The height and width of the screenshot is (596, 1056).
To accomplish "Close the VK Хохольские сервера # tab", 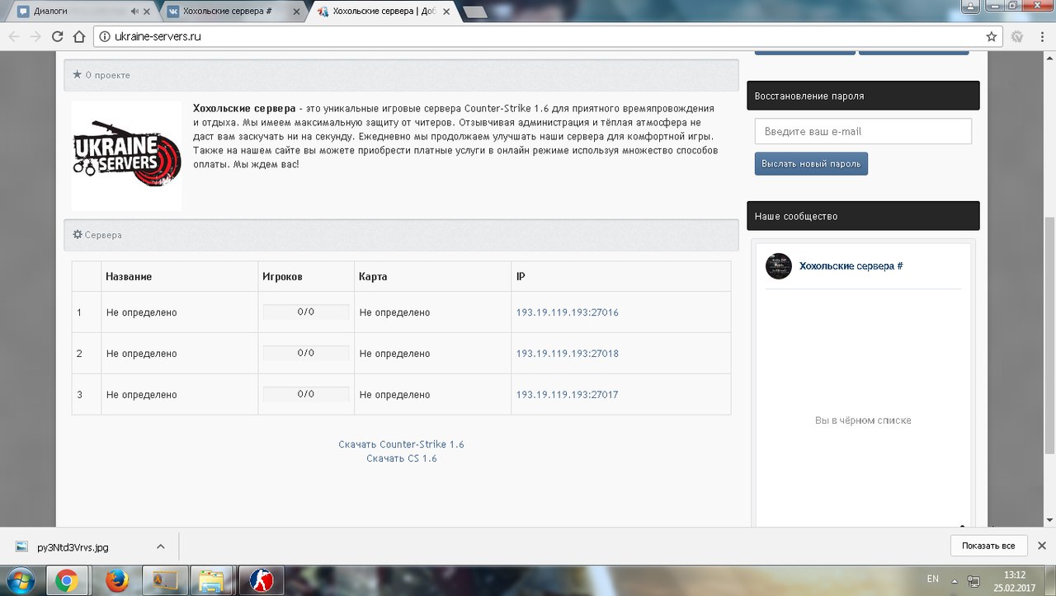I will [296, 12].
